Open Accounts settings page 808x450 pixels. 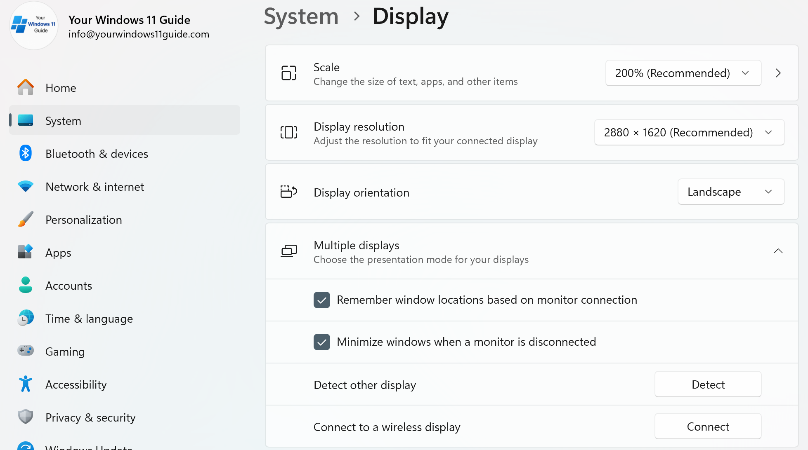124,285
